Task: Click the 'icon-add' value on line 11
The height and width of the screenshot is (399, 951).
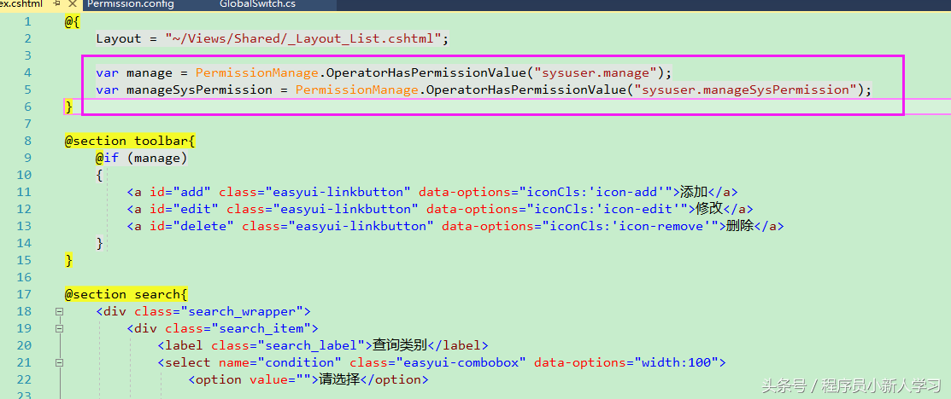Action: [628, 192]
